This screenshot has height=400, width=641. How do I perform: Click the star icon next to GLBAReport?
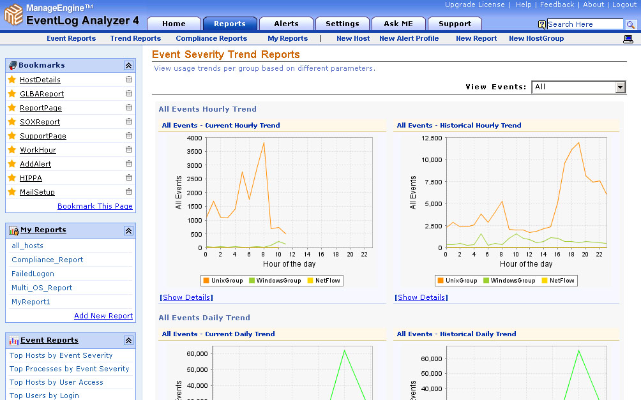click(x=12, y=93)
